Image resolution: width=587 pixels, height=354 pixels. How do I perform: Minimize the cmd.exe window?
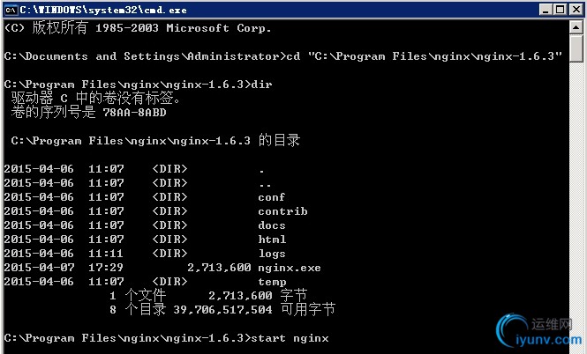546,10
